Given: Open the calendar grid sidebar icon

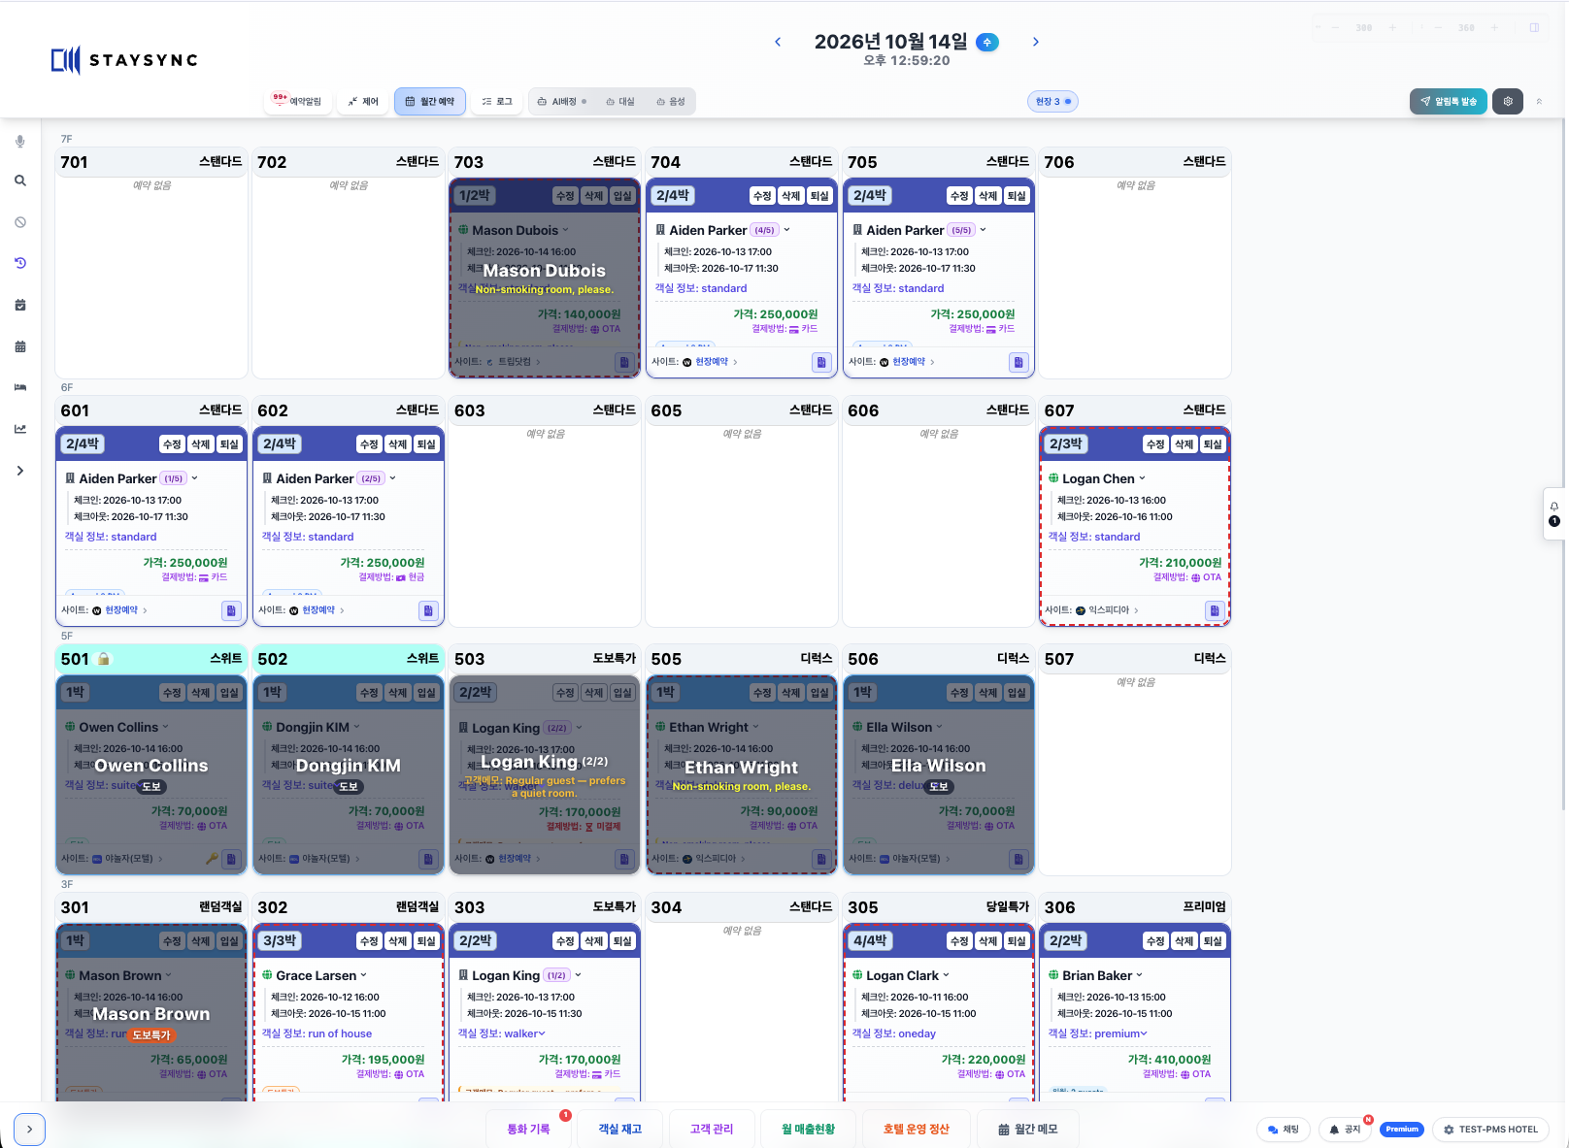Looking at the screenshot, I should click(x=20, y=346).
